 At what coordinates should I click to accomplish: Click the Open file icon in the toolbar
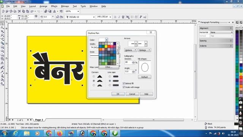pyautogui.click(x=7, y=11)
